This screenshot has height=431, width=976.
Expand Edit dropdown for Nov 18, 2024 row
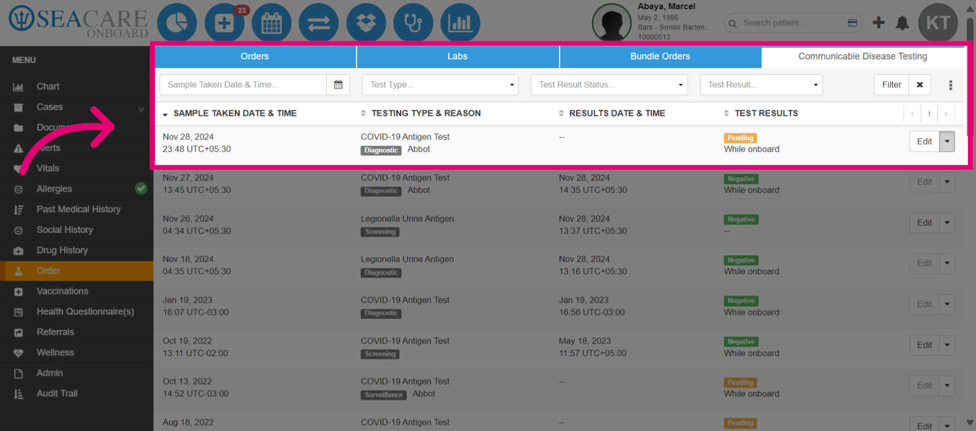pos(947,263)
